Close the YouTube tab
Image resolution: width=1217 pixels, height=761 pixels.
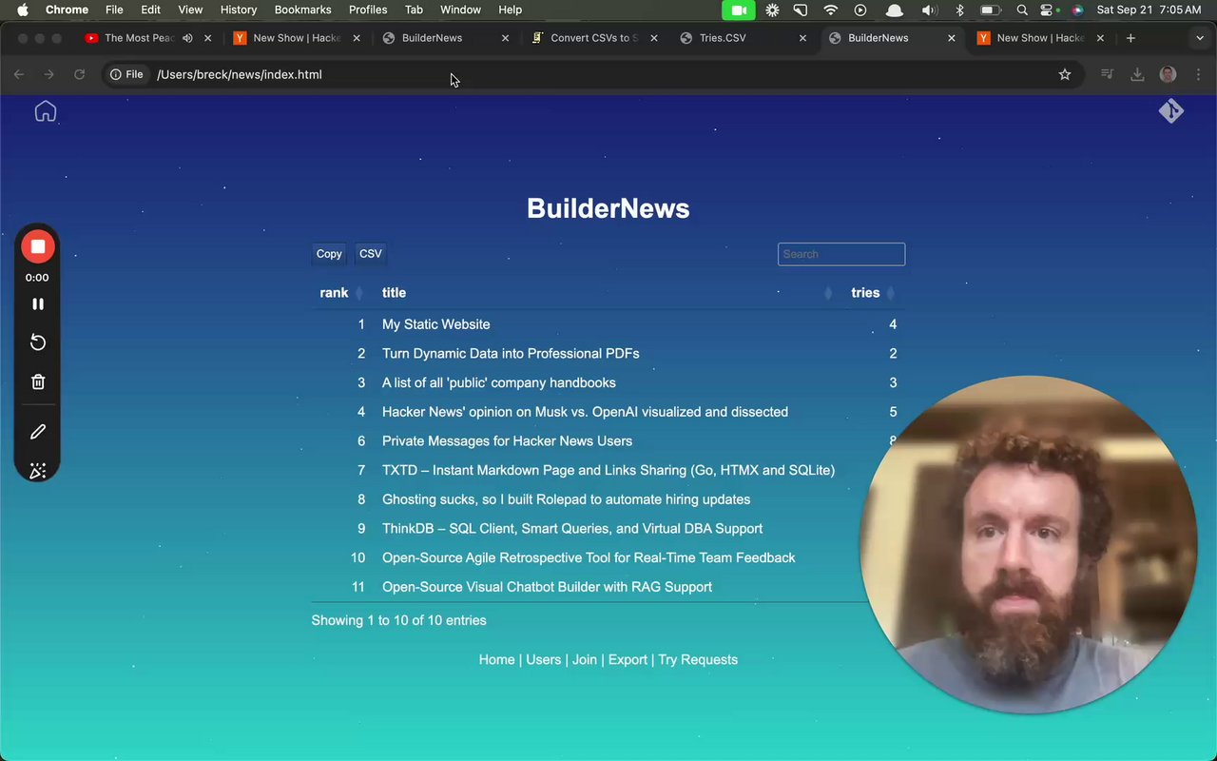pos(207,38)
